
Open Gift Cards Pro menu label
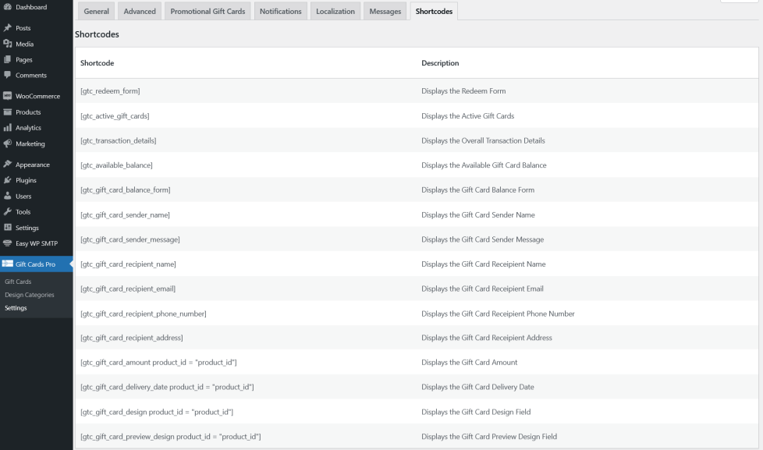[x=36, y=264]
